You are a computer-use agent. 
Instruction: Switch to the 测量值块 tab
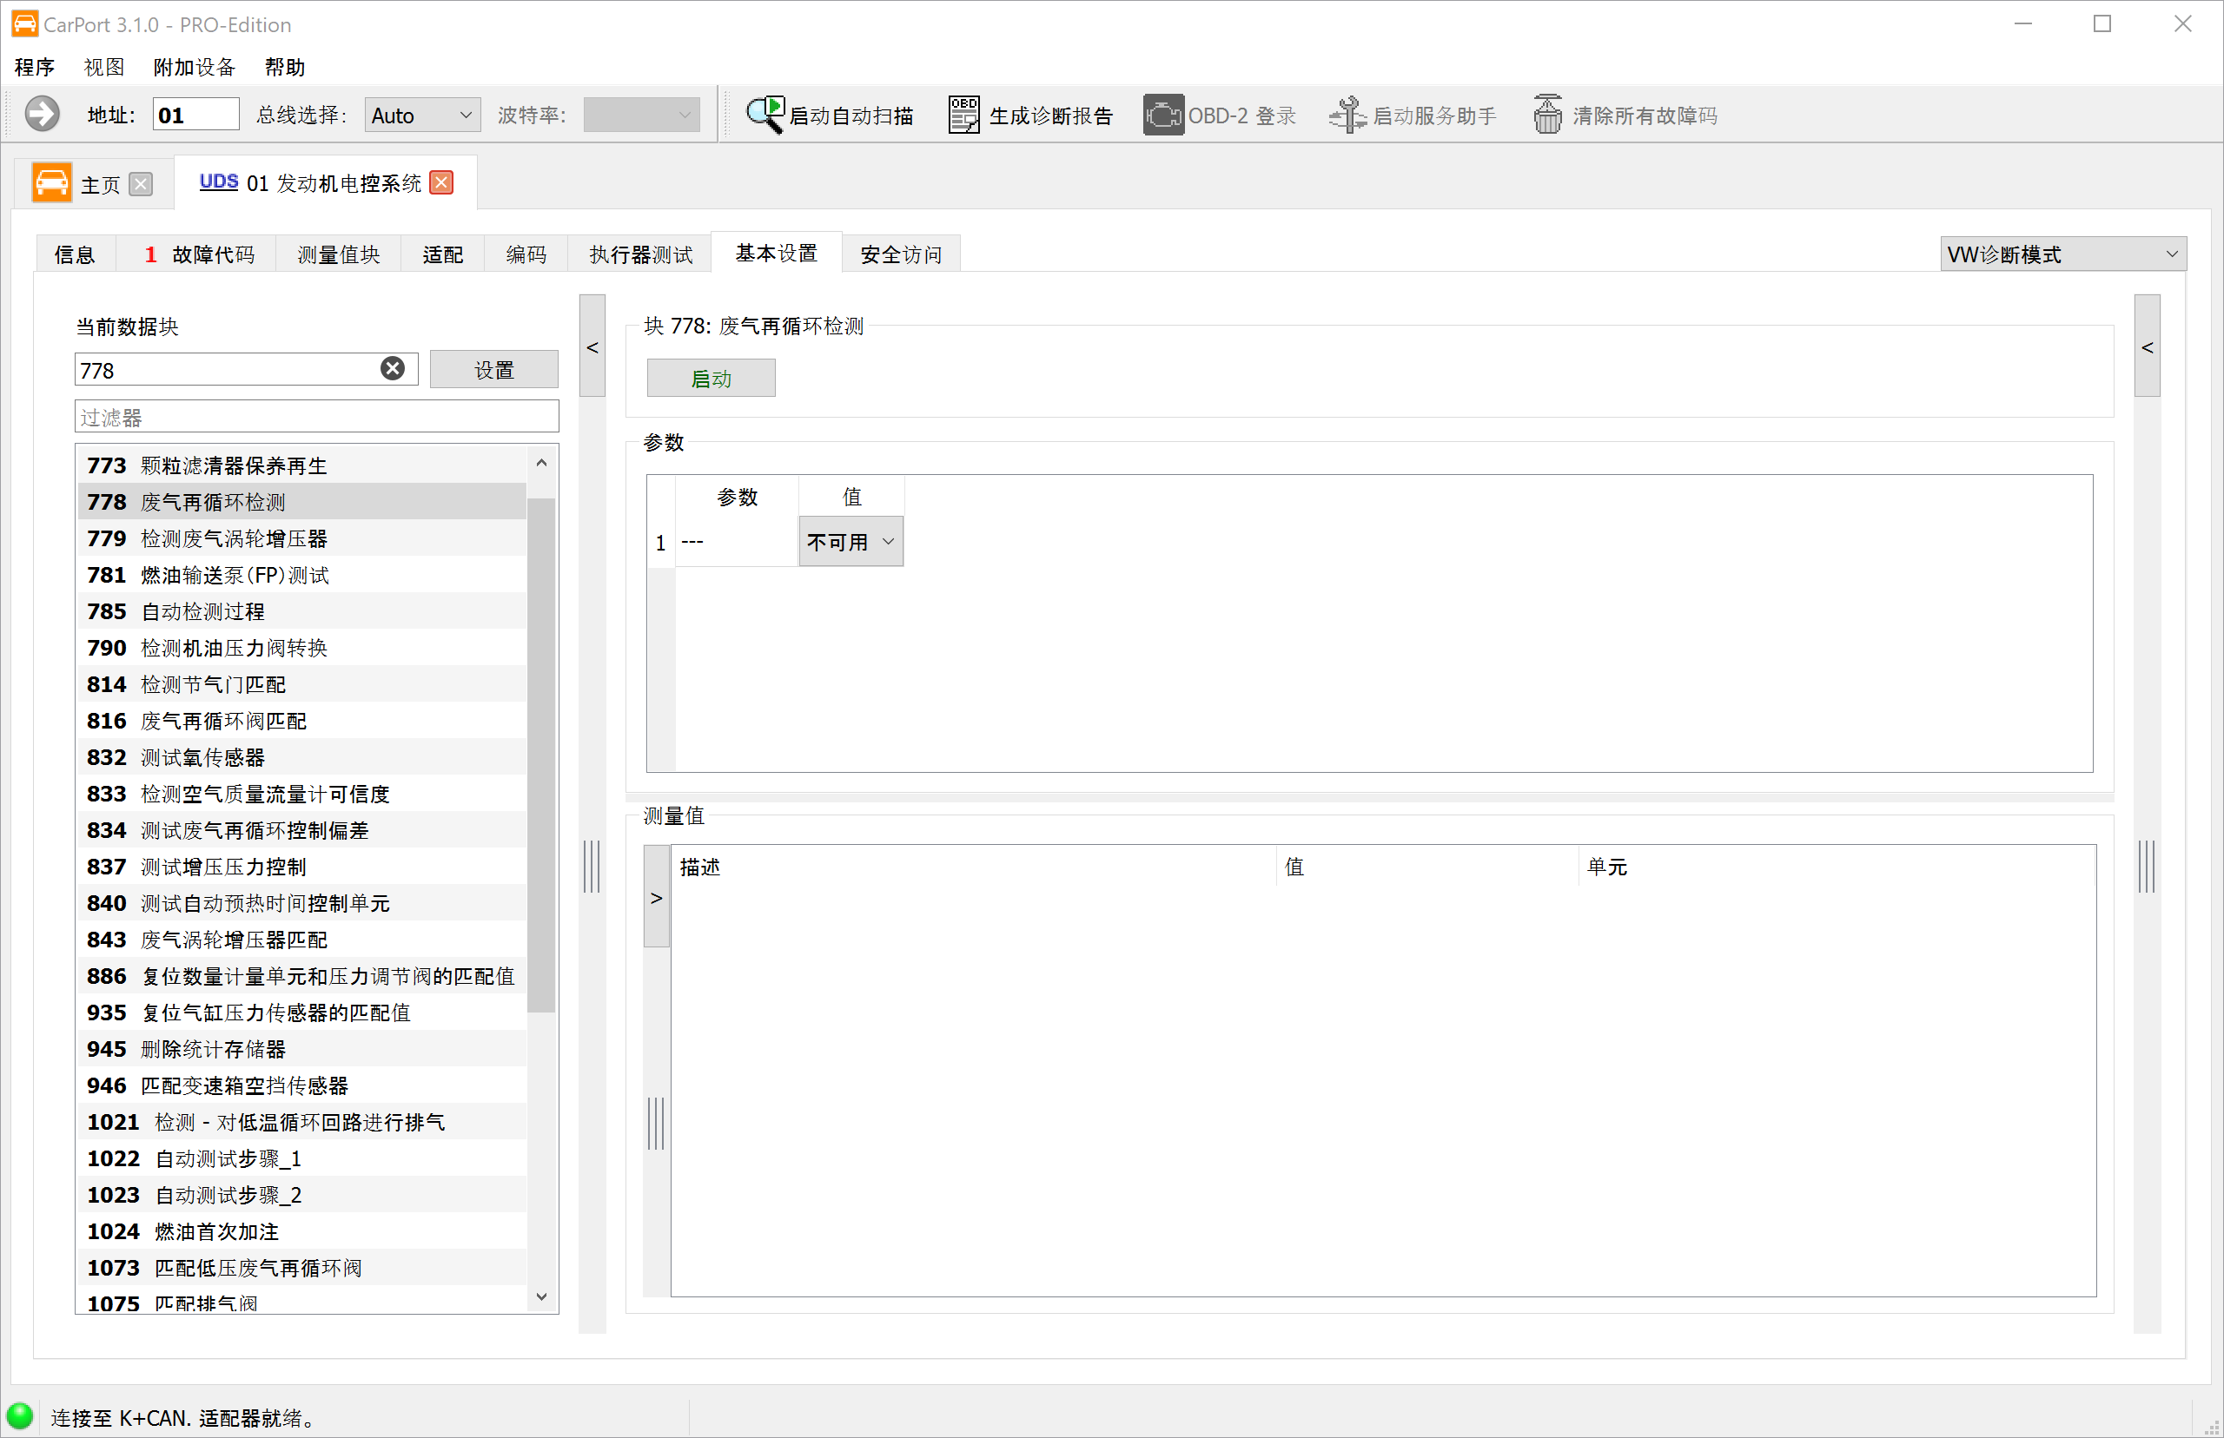point(338,255)
